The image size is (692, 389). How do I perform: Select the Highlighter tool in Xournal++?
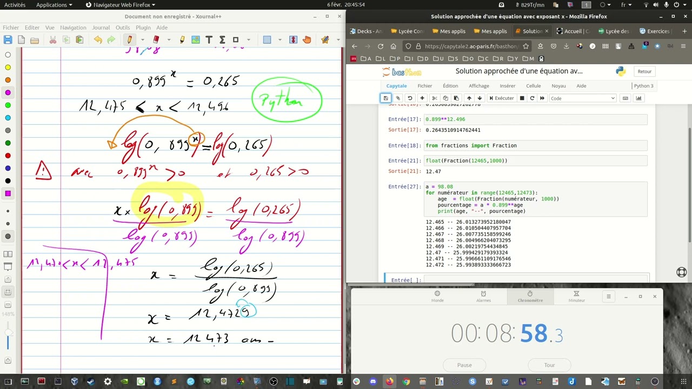pos(182,39)
